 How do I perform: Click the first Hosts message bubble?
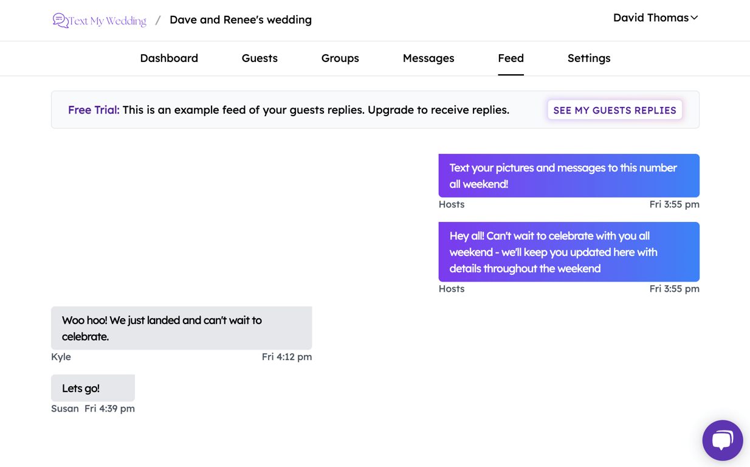pos(568,175)
